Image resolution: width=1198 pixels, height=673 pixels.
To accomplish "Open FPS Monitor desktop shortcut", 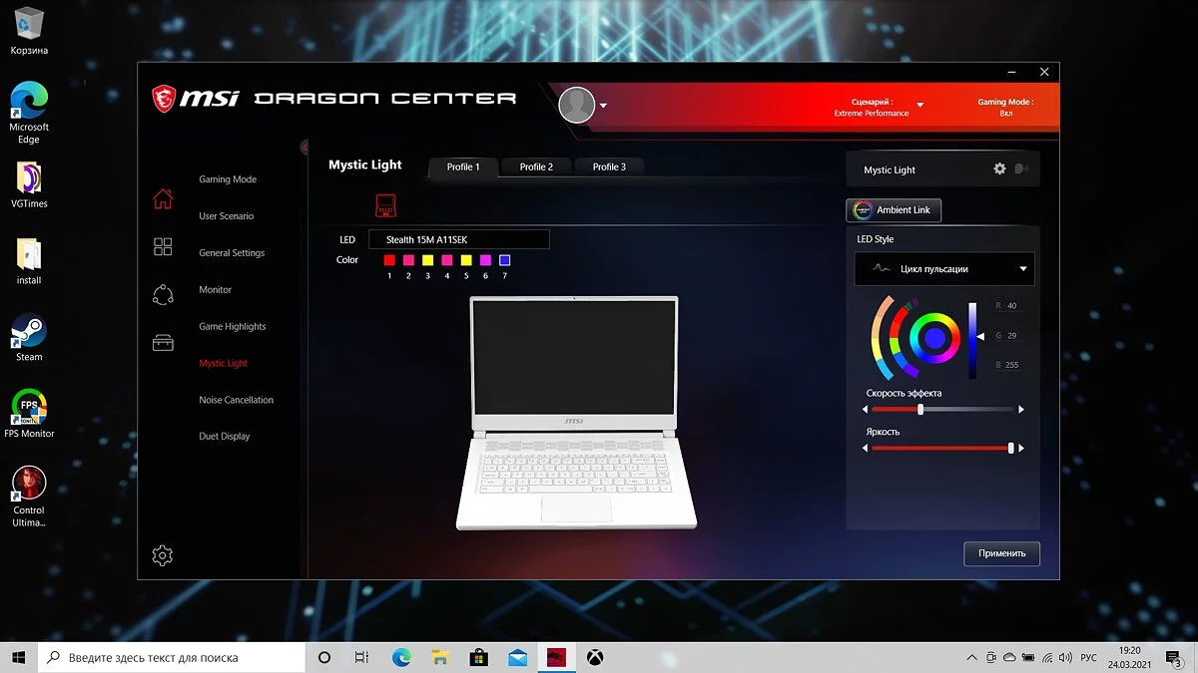I will point(29,414).
